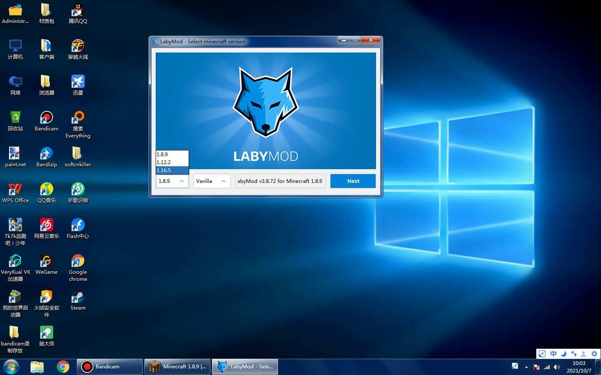Close the LabyMod installer window
Viewport: 601px width, 375px height.
(x=370, y=40)
